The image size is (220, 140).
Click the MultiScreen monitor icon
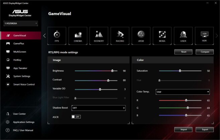(x=8, y=52)
